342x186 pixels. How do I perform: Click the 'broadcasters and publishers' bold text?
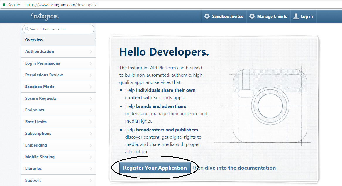pos(167,130)
